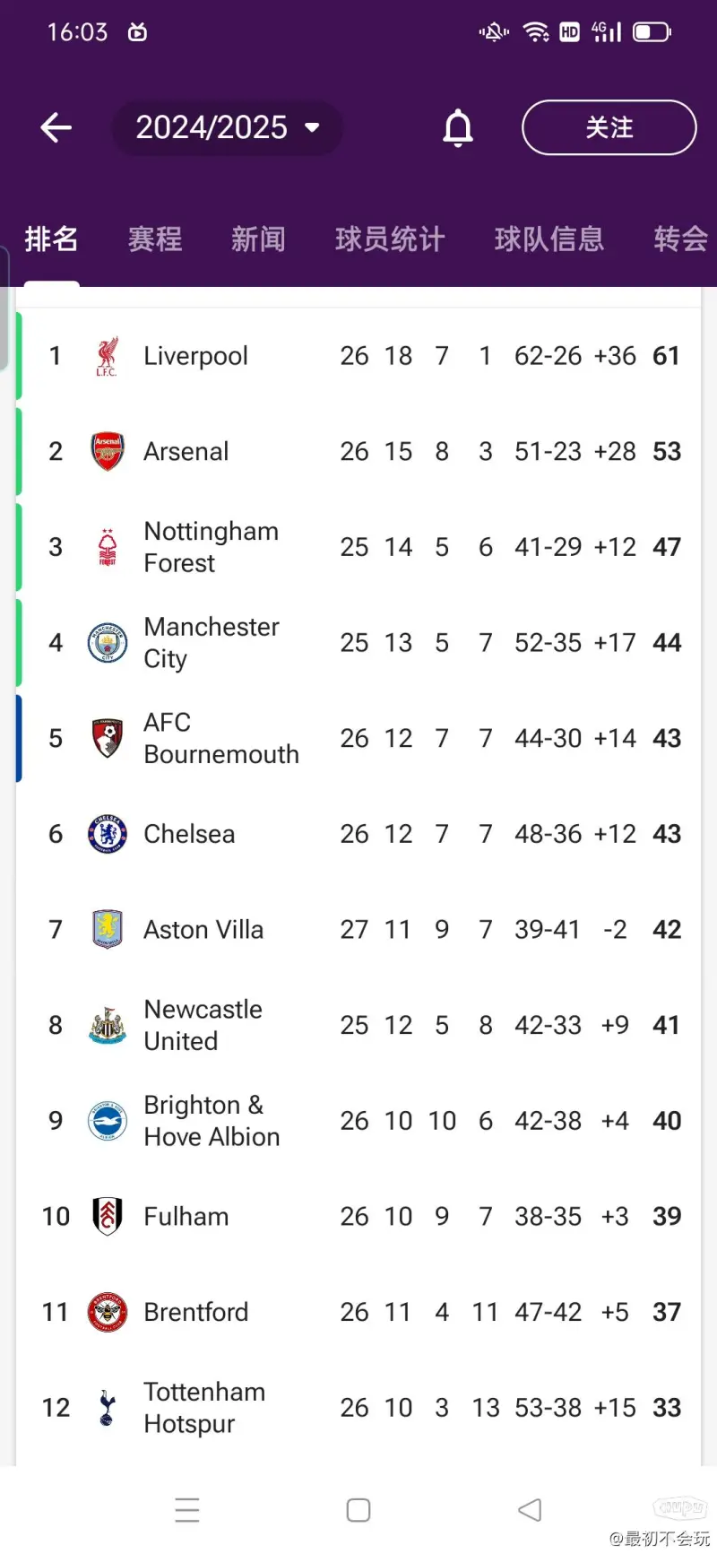The image size is (717, 1554).
Task: Open the 球队信息 tab
Action: [x=549, y=239]
